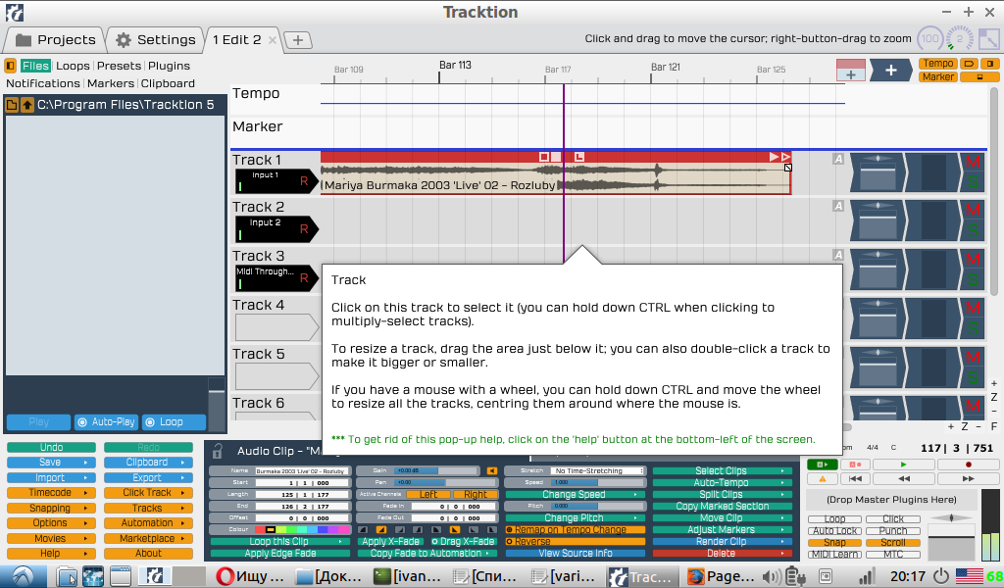
Task: Click Apply Edge Fade button
Action: point(279,554)
